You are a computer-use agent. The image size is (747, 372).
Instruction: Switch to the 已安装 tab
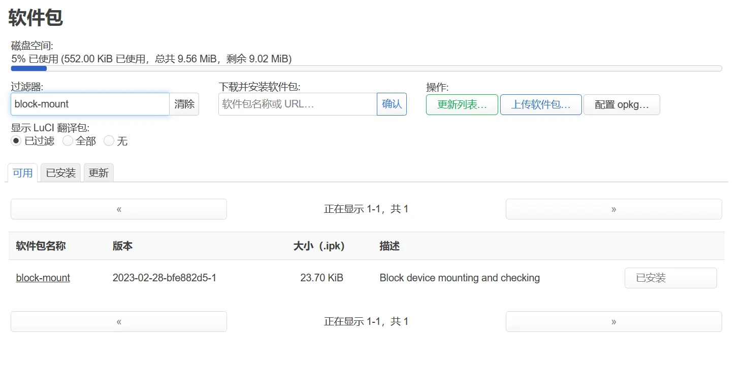coord(61,173)
